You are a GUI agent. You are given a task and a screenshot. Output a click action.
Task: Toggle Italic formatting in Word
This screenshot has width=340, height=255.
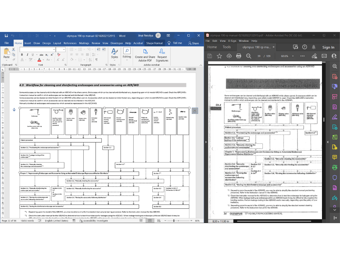(27, 55)
